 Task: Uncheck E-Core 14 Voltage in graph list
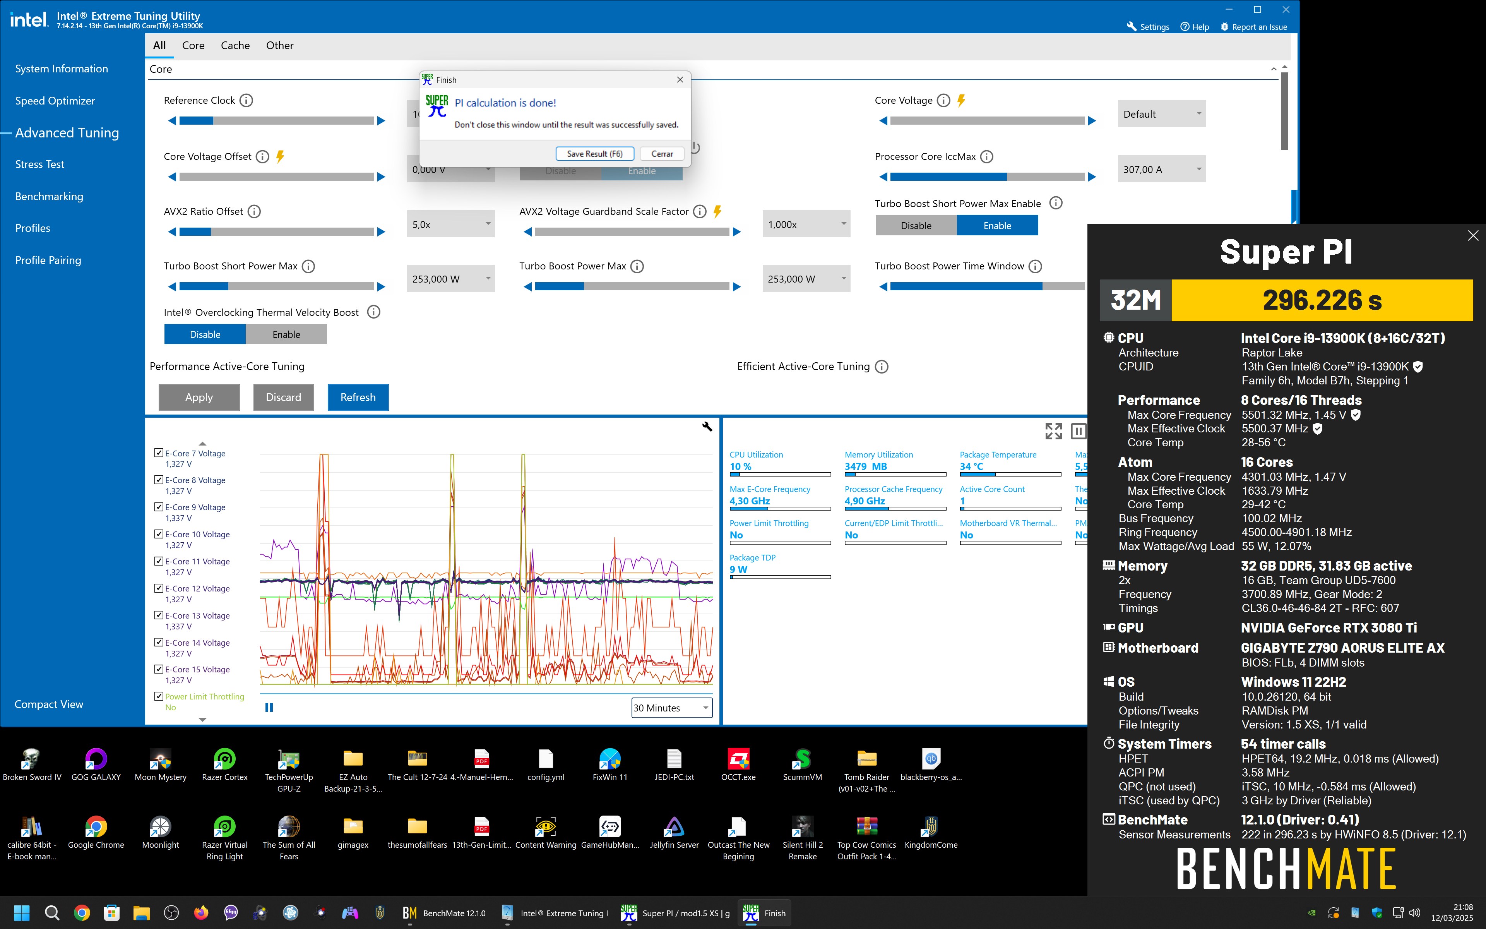[x=159, y=642]
